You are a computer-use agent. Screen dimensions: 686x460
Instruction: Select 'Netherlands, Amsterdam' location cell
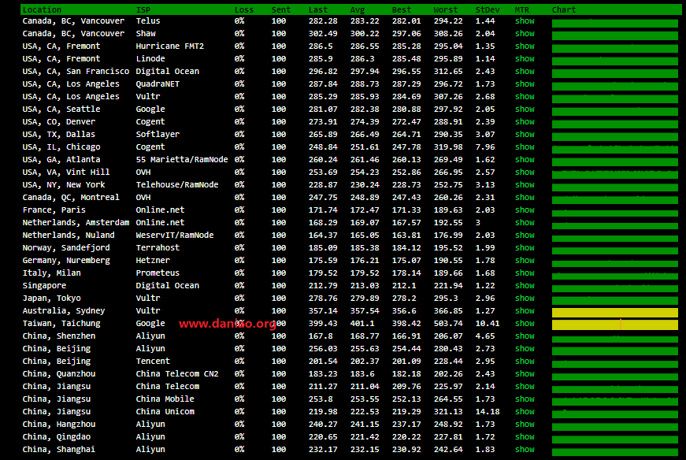76,223
